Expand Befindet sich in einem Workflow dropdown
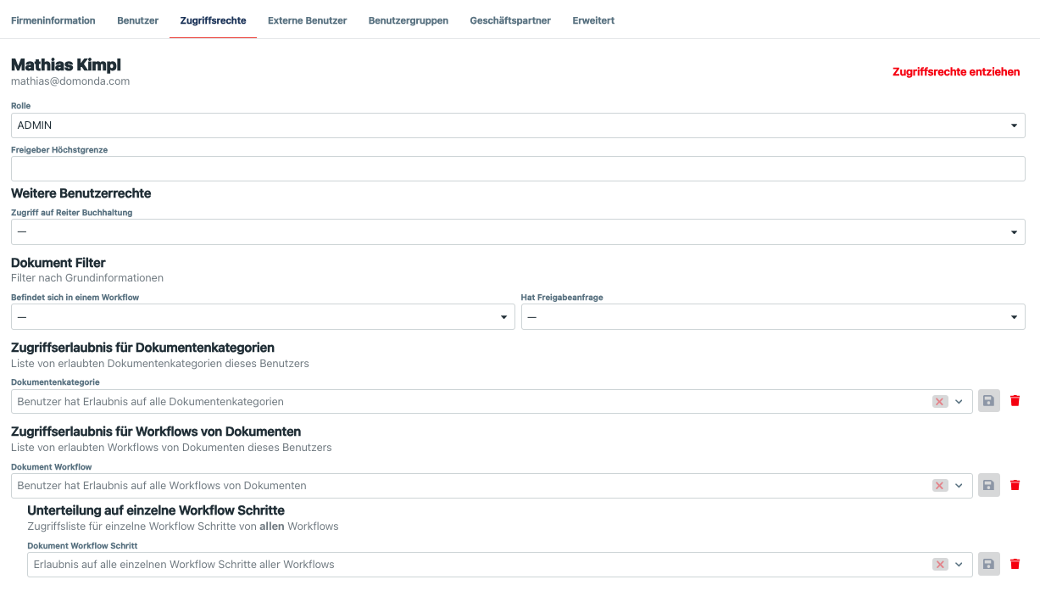This screenshot has width=1040, height=613. pyautogui.click(x=262, y=317)
